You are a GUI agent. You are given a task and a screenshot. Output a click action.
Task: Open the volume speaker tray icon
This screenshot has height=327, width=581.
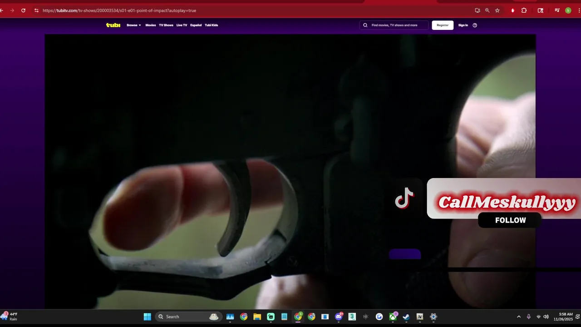(x=546, y=317)
